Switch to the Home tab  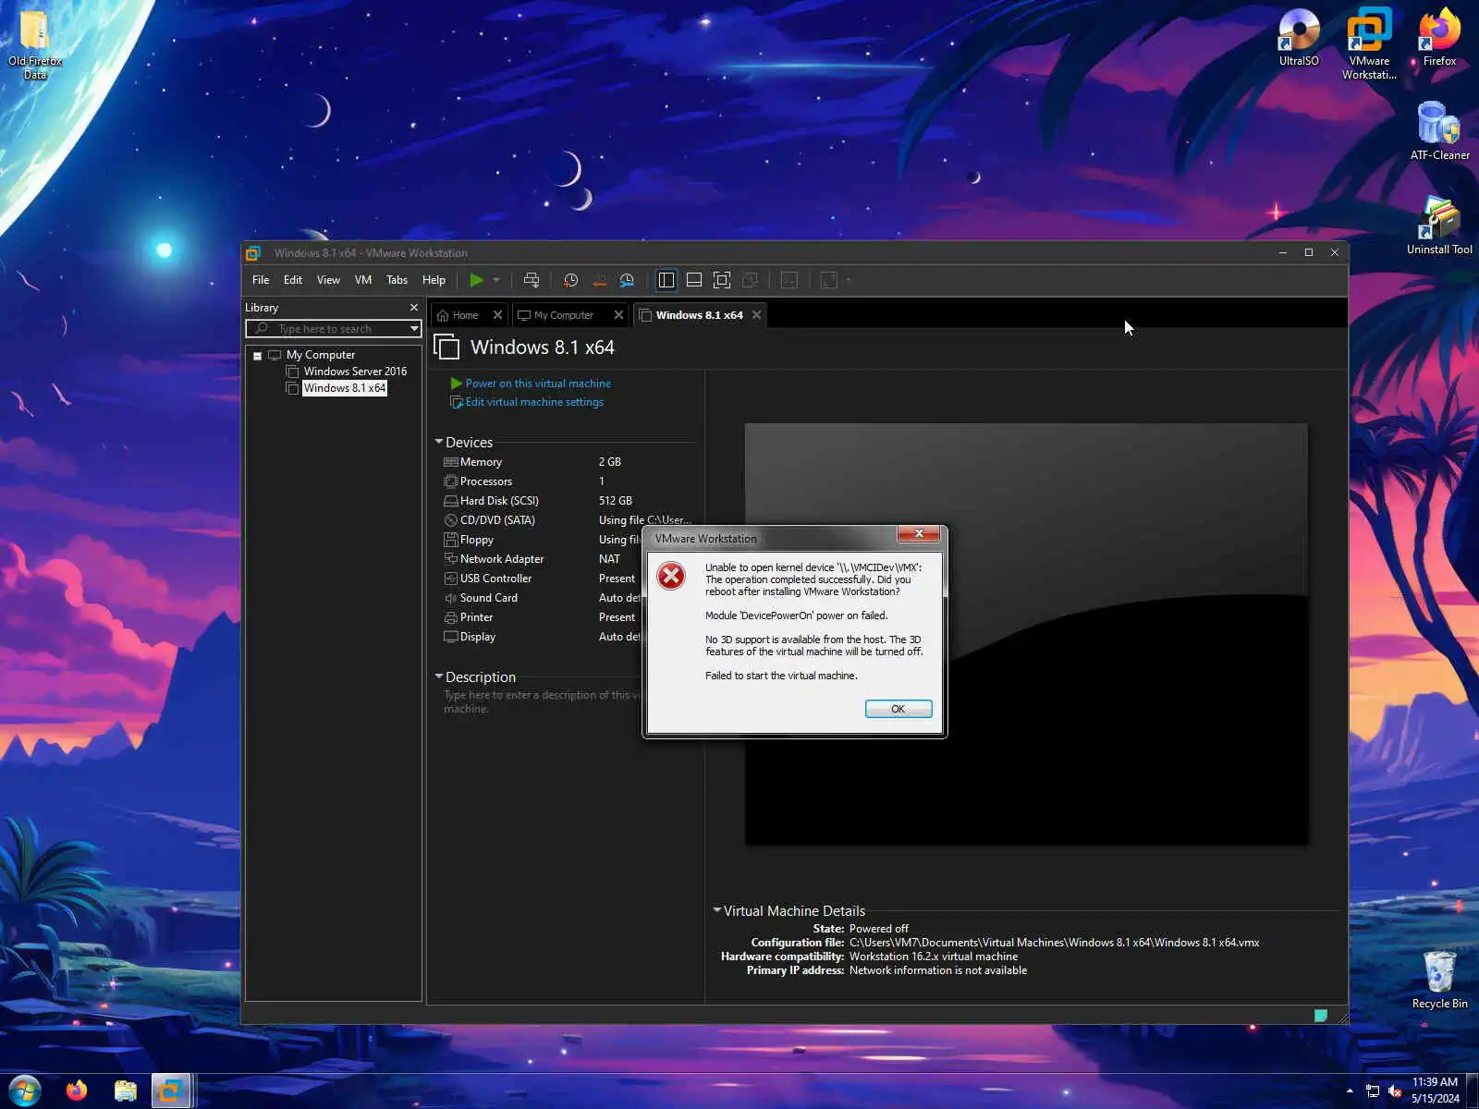pos(464,315)
